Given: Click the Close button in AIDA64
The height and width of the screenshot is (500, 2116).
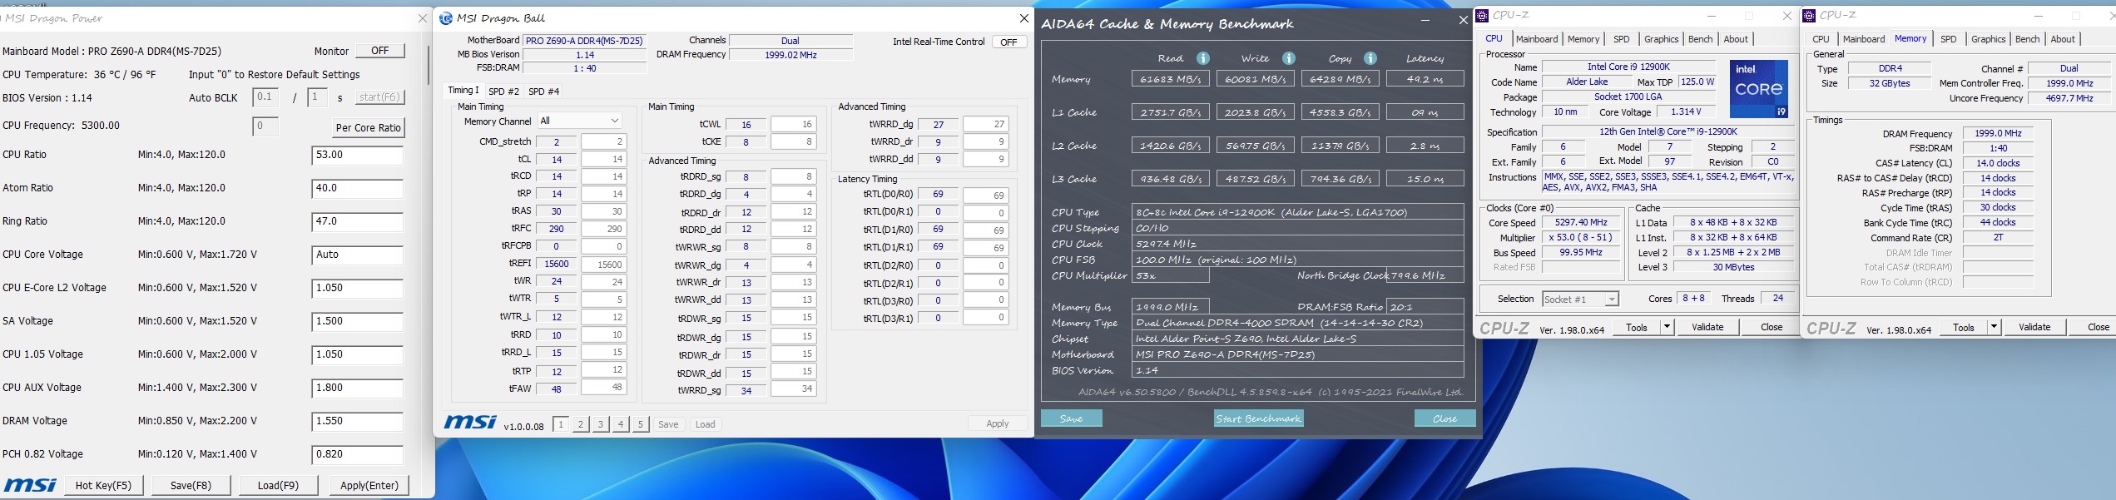Looking at the screenshot, I should coord(1445,418).
